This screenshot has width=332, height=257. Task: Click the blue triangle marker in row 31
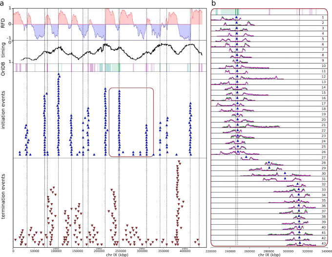[285, 178]
